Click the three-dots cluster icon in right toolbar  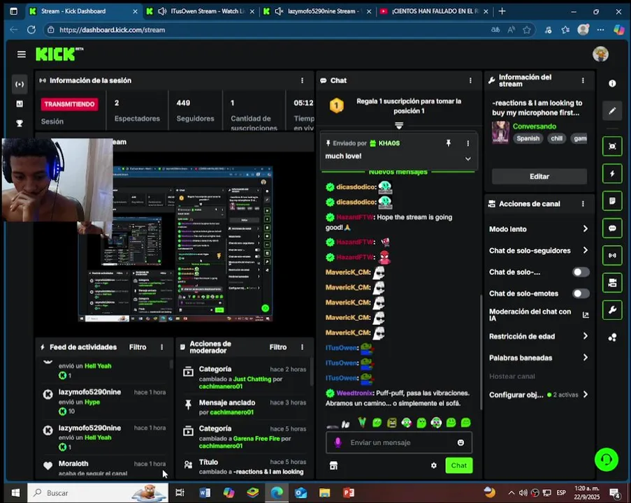pyautogui.click(x=612, y=337)
